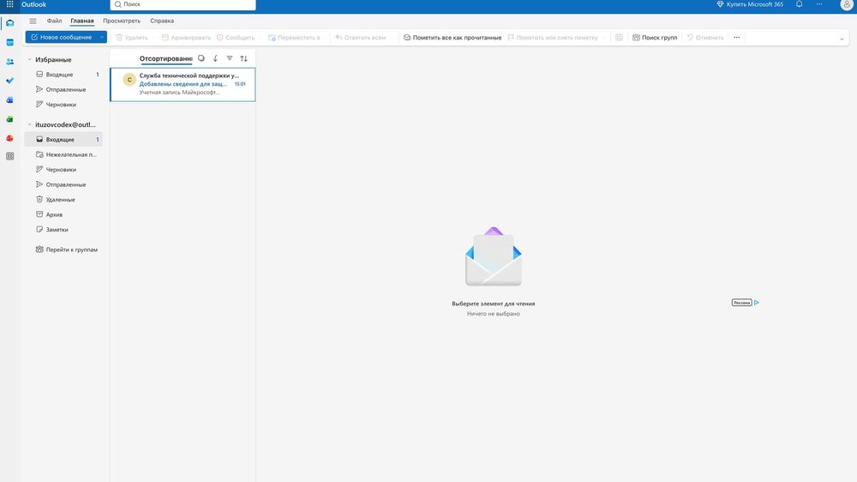The width and height of the screenshot is (857, 482).
Task: Open the To Do checkmark icon
Action: [x=9, y=81]
